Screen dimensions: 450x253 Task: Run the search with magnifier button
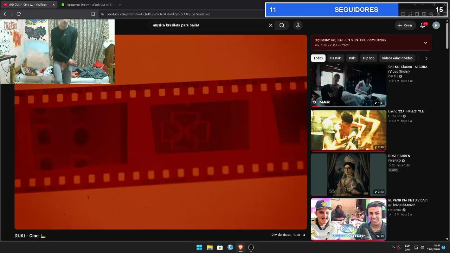point(282,25)
